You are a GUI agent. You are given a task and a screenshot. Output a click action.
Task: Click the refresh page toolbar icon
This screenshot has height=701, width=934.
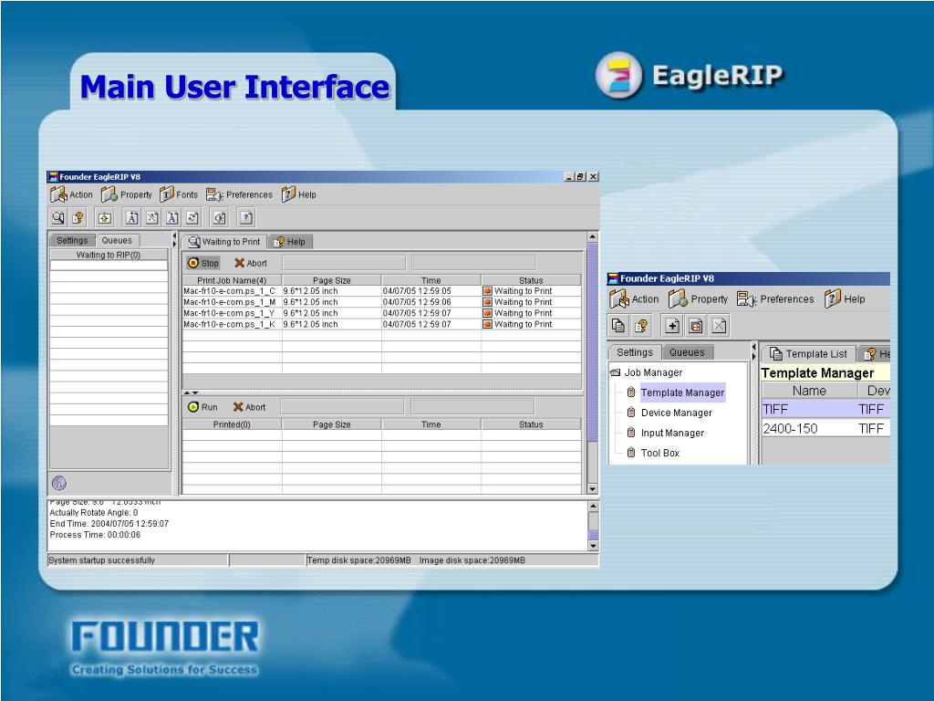[192, 218]
